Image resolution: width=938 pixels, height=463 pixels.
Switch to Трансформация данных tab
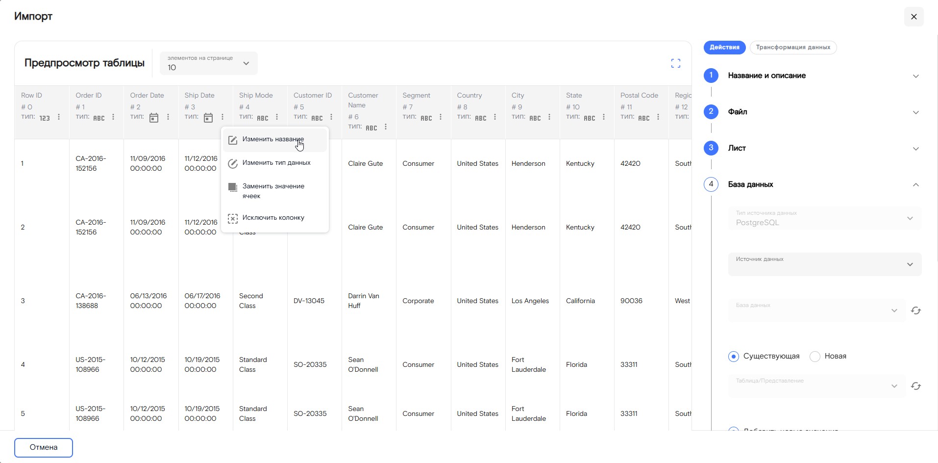tap(792, 48)
